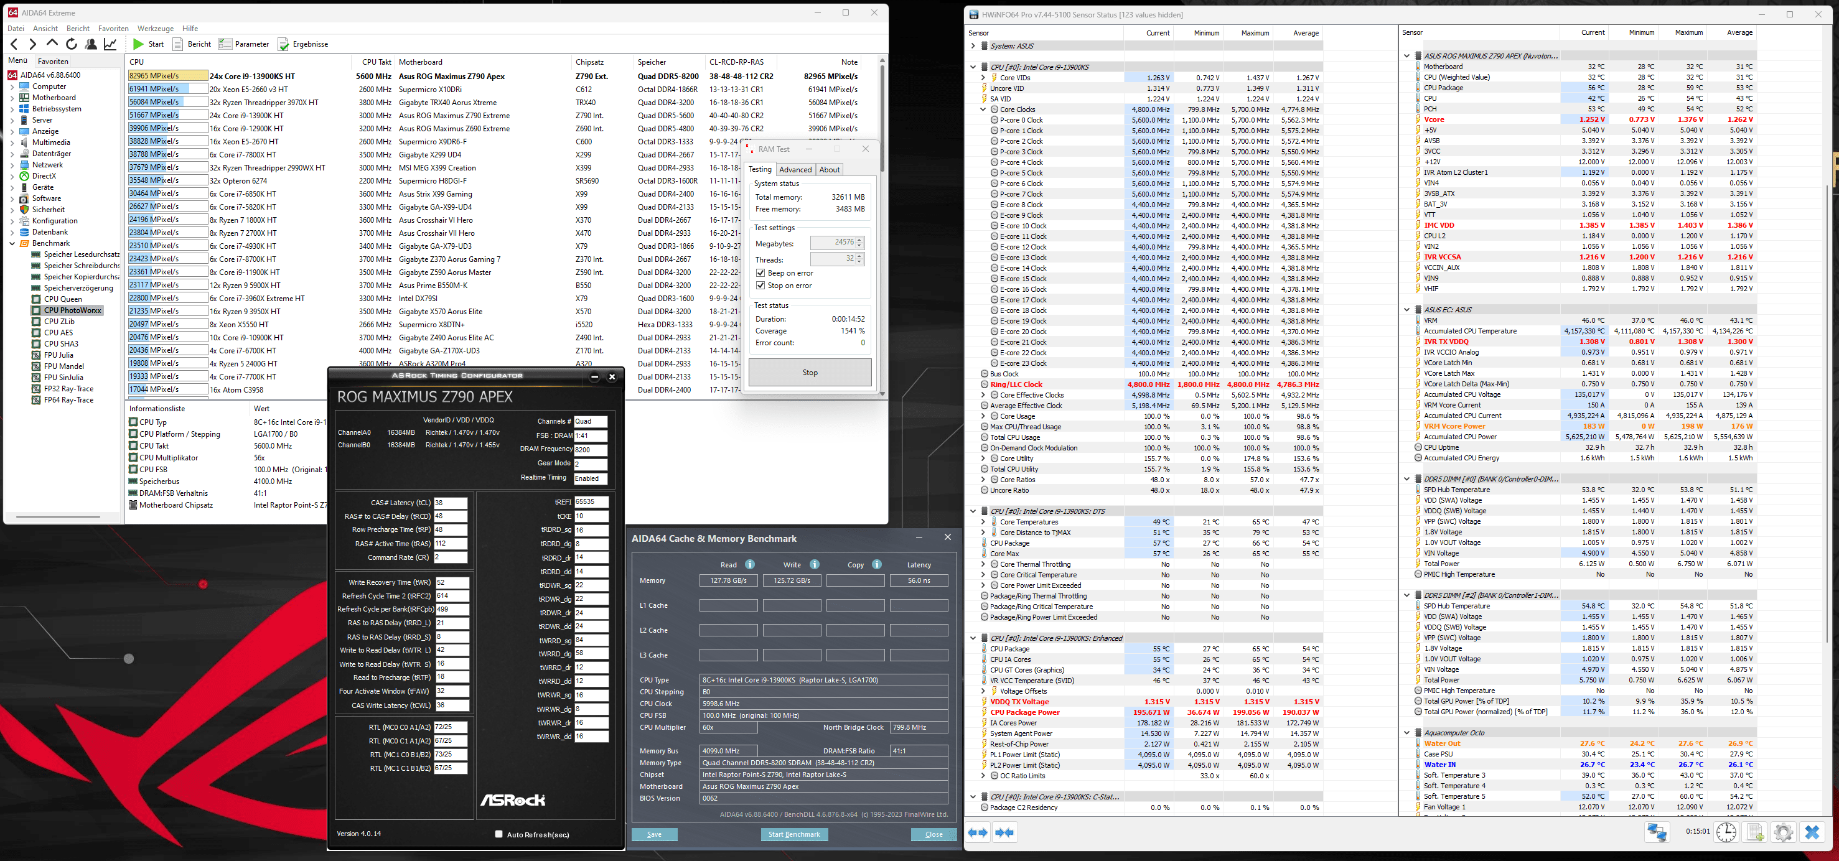Toggle CPU Typ checkbox in Informationsliste
The height and width of the screenshot is (861, 1839).
(x=133, y=422)
